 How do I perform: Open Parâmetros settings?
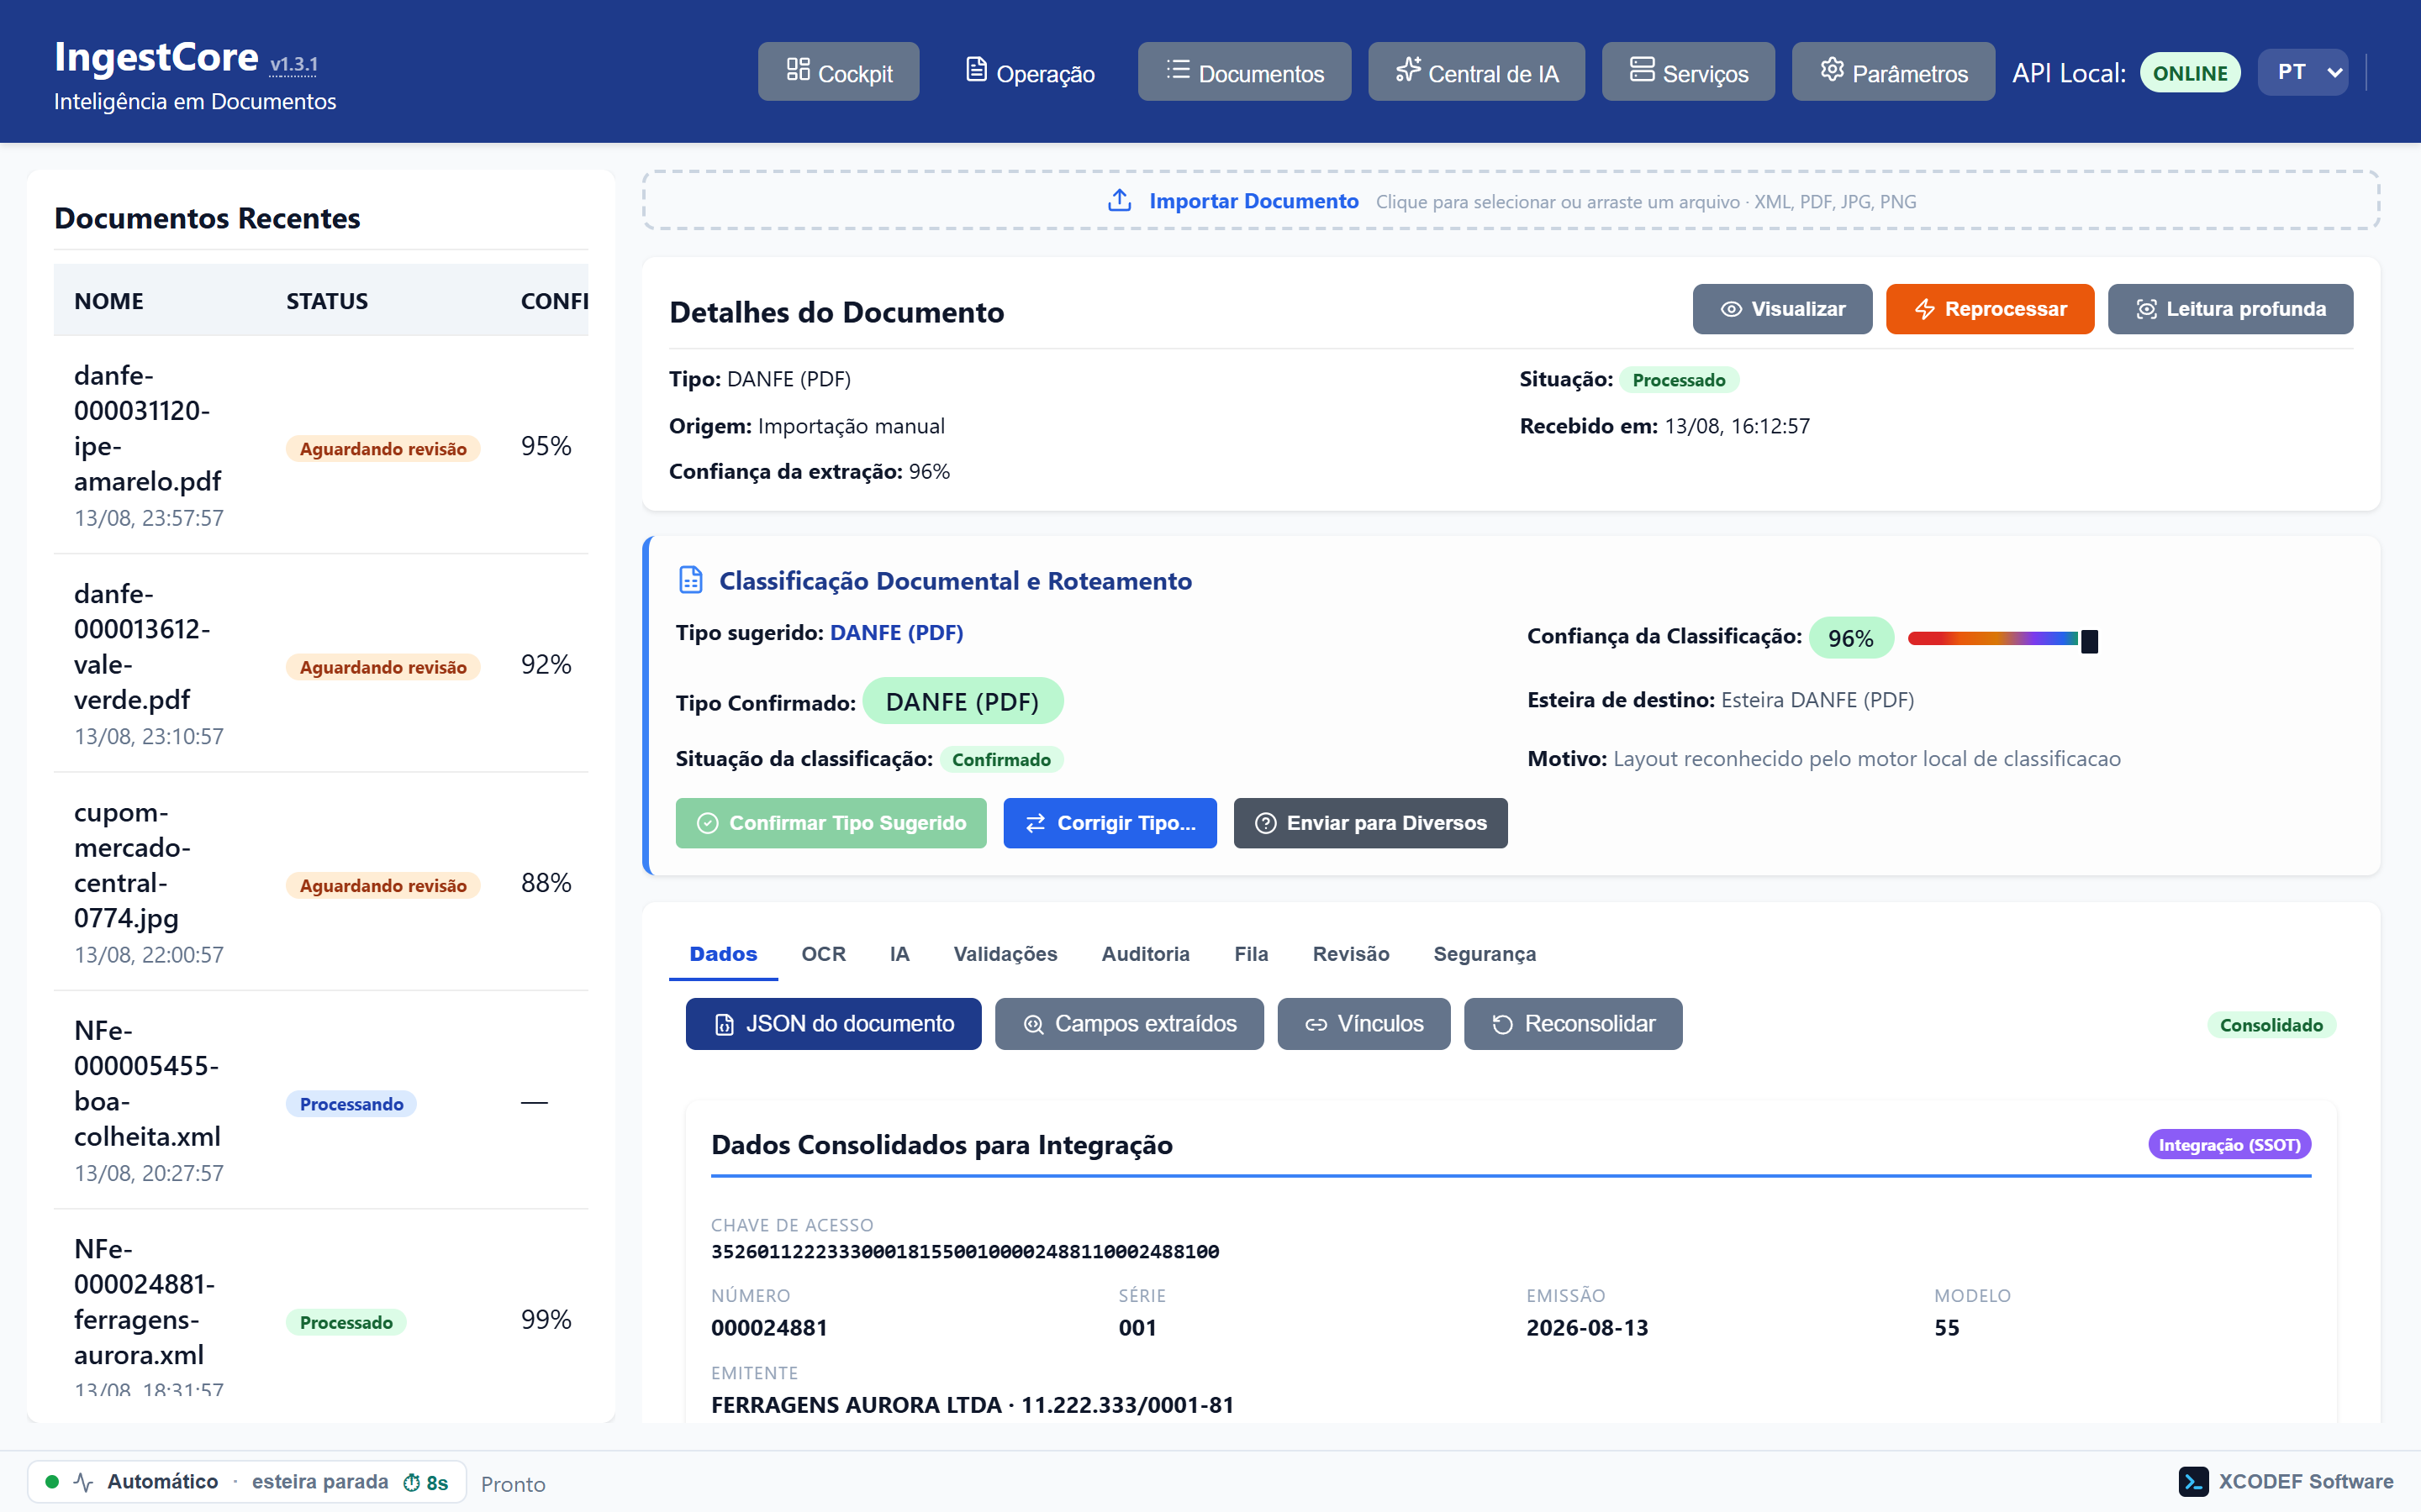(x=1894, y=72)
